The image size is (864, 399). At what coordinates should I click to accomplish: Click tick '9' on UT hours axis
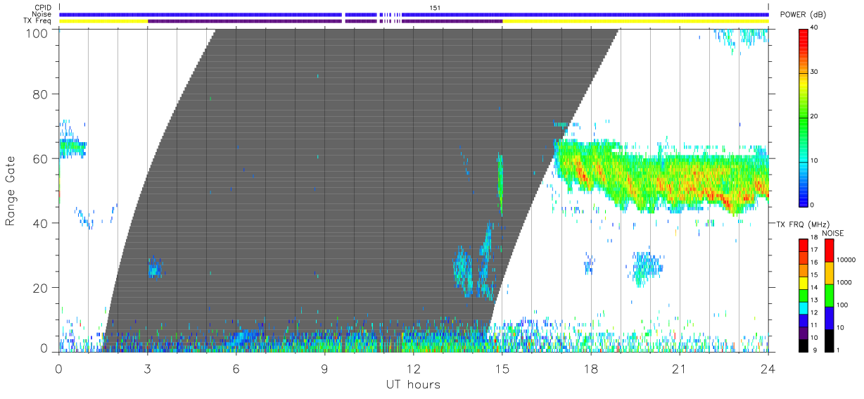(x=324, y=368)
